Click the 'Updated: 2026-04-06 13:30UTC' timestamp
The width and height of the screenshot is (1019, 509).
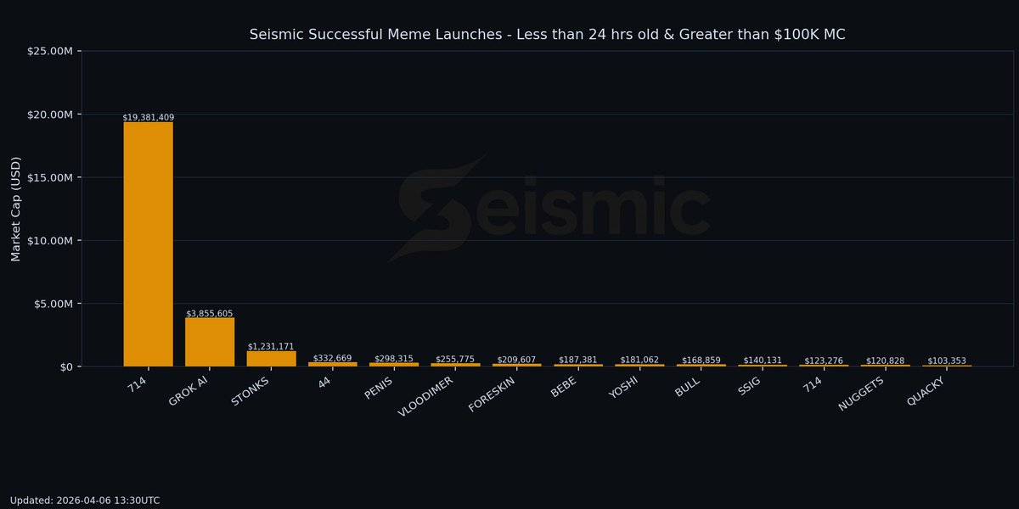tap(85, 501)
